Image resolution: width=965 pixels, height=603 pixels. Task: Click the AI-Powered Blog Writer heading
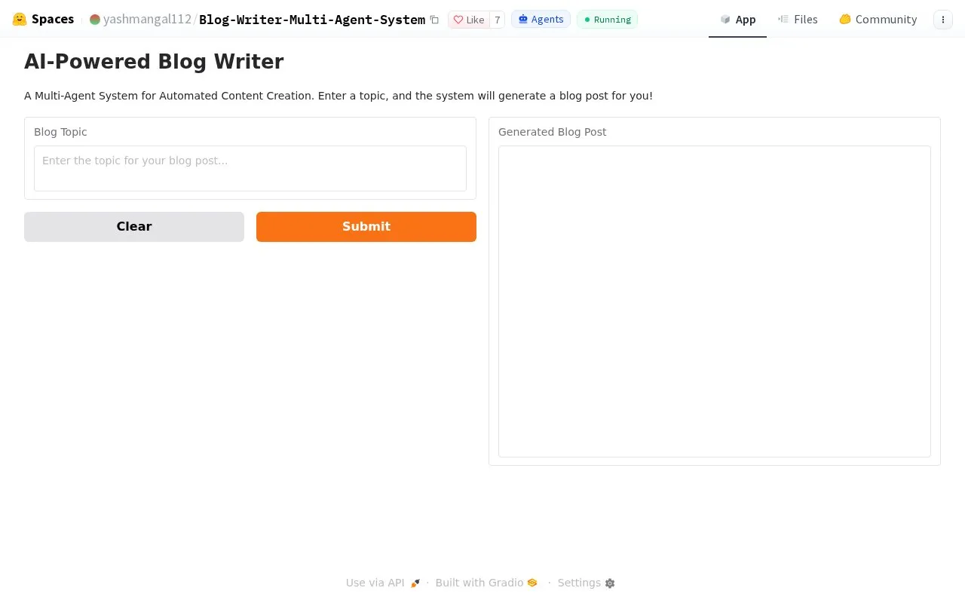coord(154,62)
